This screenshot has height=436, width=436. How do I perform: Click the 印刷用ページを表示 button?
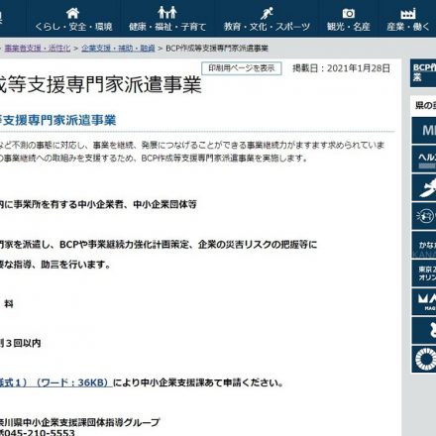(242, 68)
